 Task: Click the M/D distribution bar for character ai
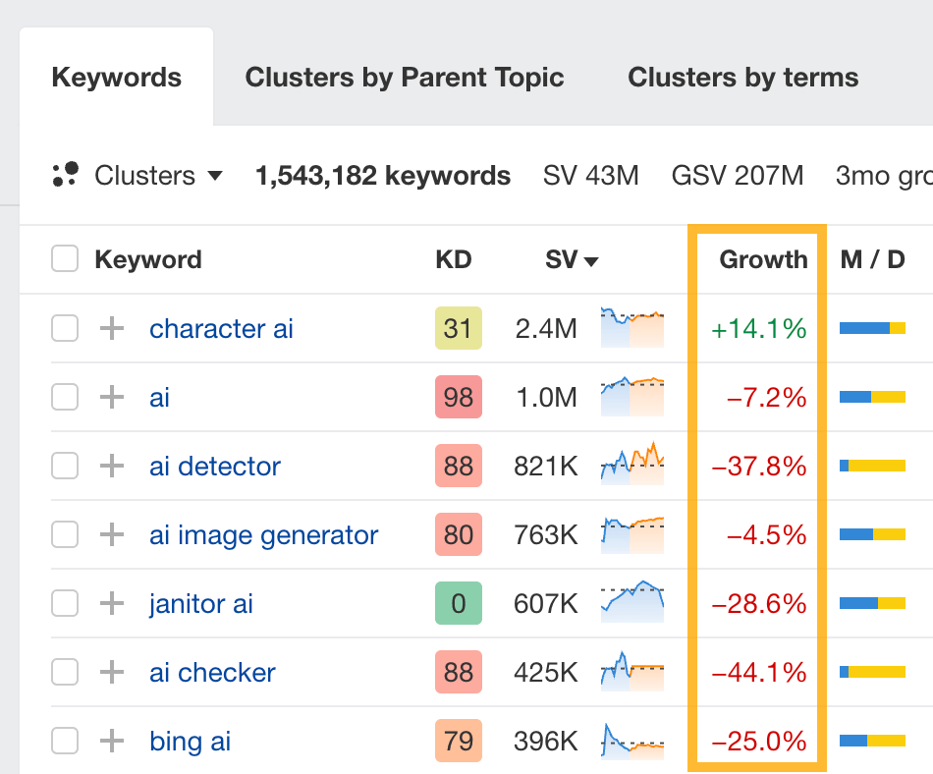[874, 328]
